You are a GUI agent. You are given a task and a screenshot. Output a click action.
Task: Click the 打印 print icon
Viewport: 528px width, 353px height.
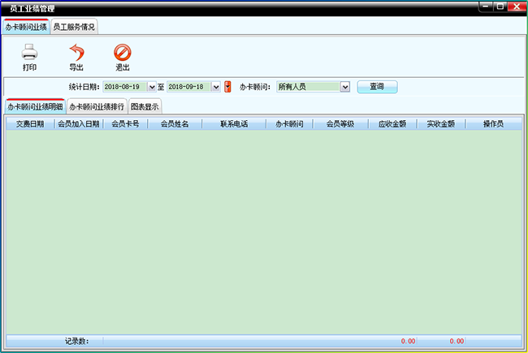pos(29,54)
